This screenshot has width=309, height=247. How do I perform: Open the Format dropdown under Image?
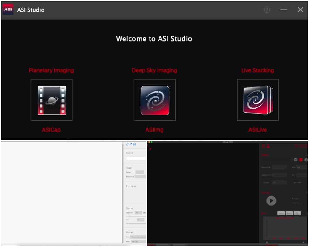point(140,172)
